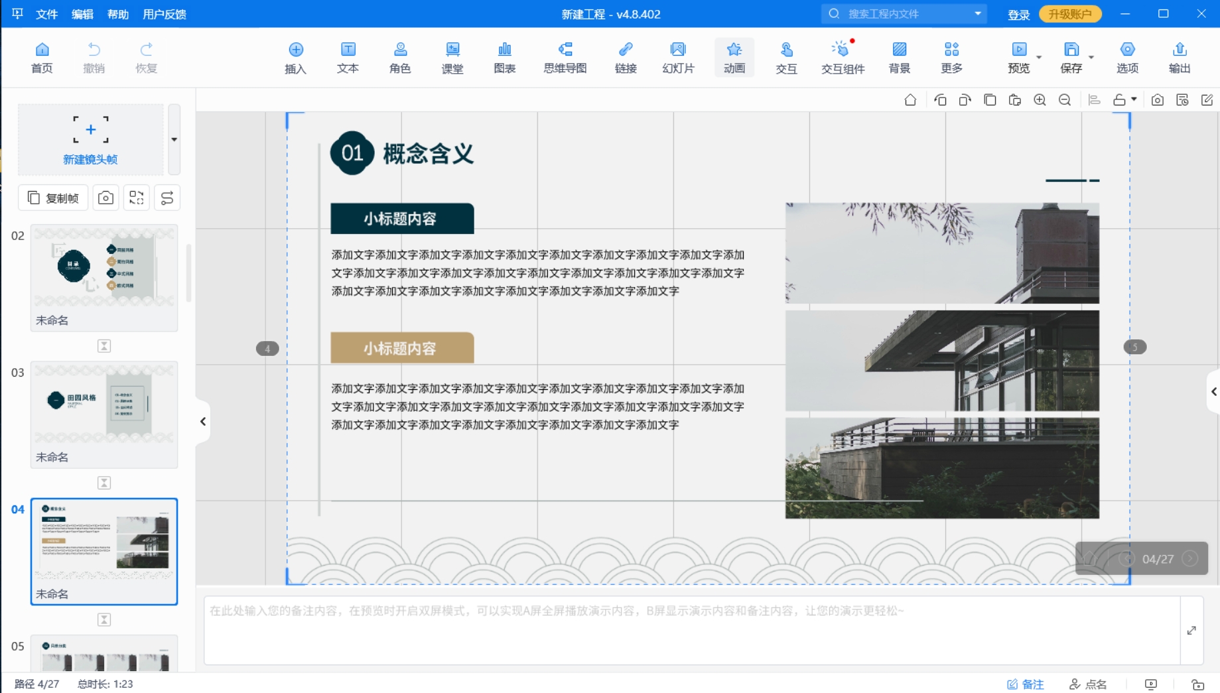
Task: Click the align objects icon
Action: [x=1095, y=100]
